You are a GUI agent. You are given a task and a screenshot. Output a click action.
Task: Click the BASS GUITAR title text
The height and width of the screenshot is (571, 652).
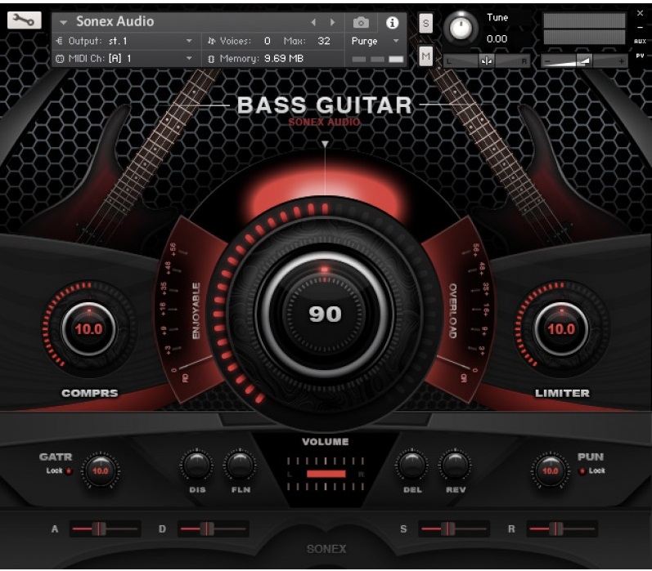click(x=324, y=105)
